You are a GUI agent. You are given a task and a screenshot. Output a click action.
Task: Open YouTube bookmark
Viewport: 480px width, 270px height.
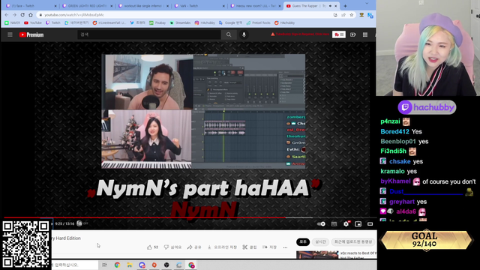point(33,22)
